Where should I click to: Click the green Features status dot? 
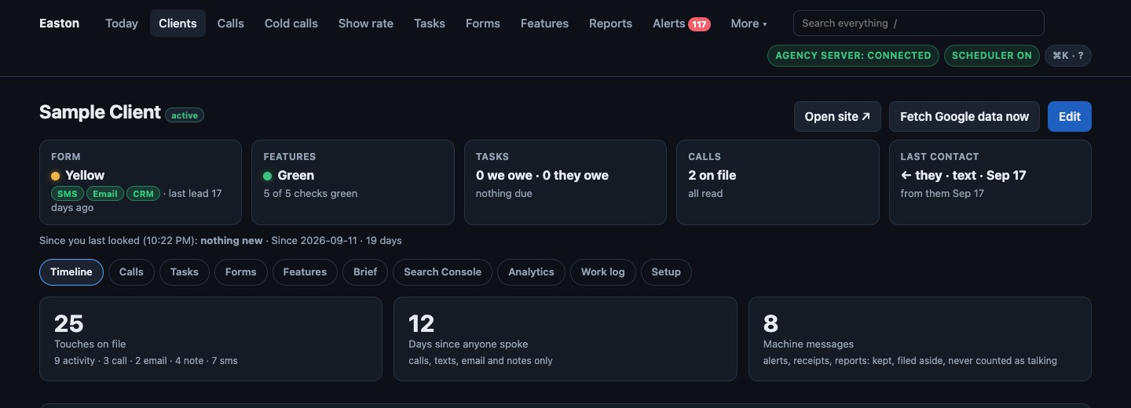(268, 176)
